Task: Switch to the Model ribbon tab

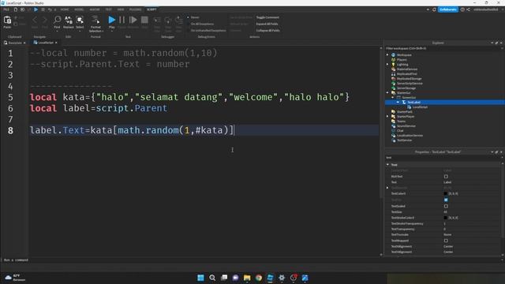Action: [79, 9]
